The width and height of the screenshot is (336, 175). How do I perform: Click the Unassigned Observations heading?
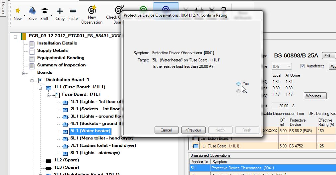pos(210,155)
